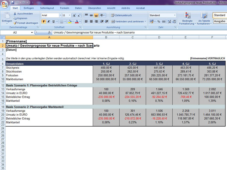
Task: Apply the Ausgabe cell style
Action: click(x=219, y=21)
